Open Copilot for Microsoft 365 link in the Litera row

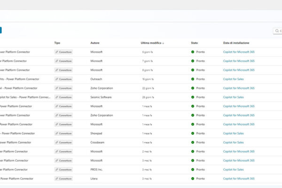pos(239,179)
